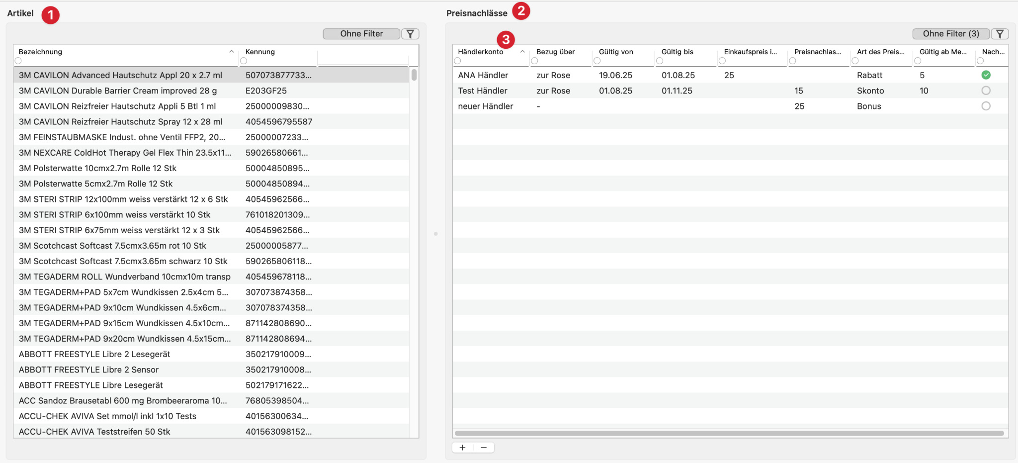Click the Bonus cell for neuer Händler
1018x463 pixels.
click(x=869, y=106)
